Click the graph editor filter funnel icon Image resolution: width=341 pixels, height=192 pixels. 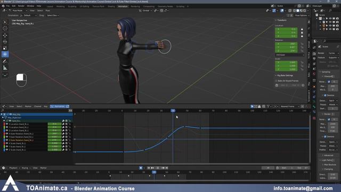[268, 107]
